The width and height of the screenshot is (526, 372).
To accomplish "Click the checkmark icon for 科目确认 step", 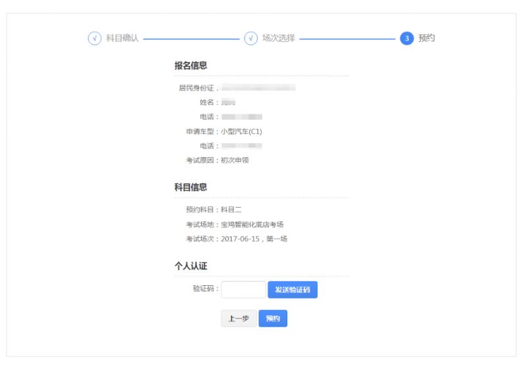I will [x=95, y=38].
